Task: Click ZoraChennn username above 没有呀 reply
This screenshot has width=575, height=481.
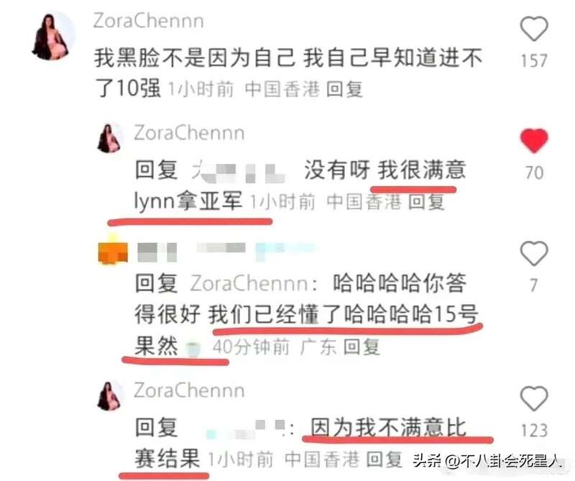Action: (189, 132)
